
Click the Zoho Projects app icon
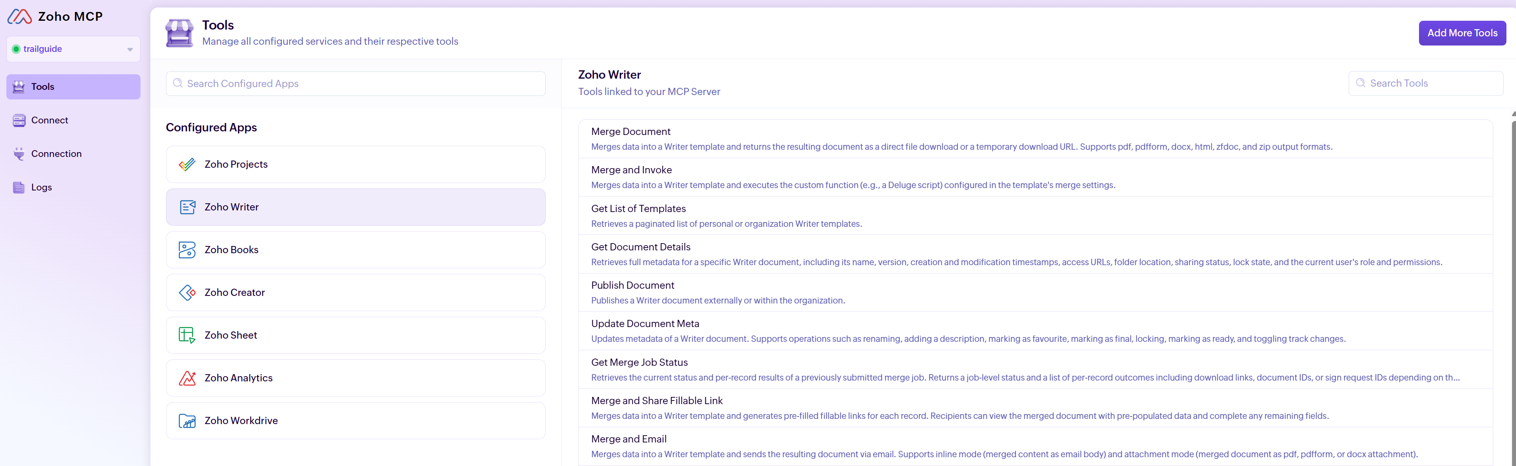pyautogui.click(x=187, y=165)
